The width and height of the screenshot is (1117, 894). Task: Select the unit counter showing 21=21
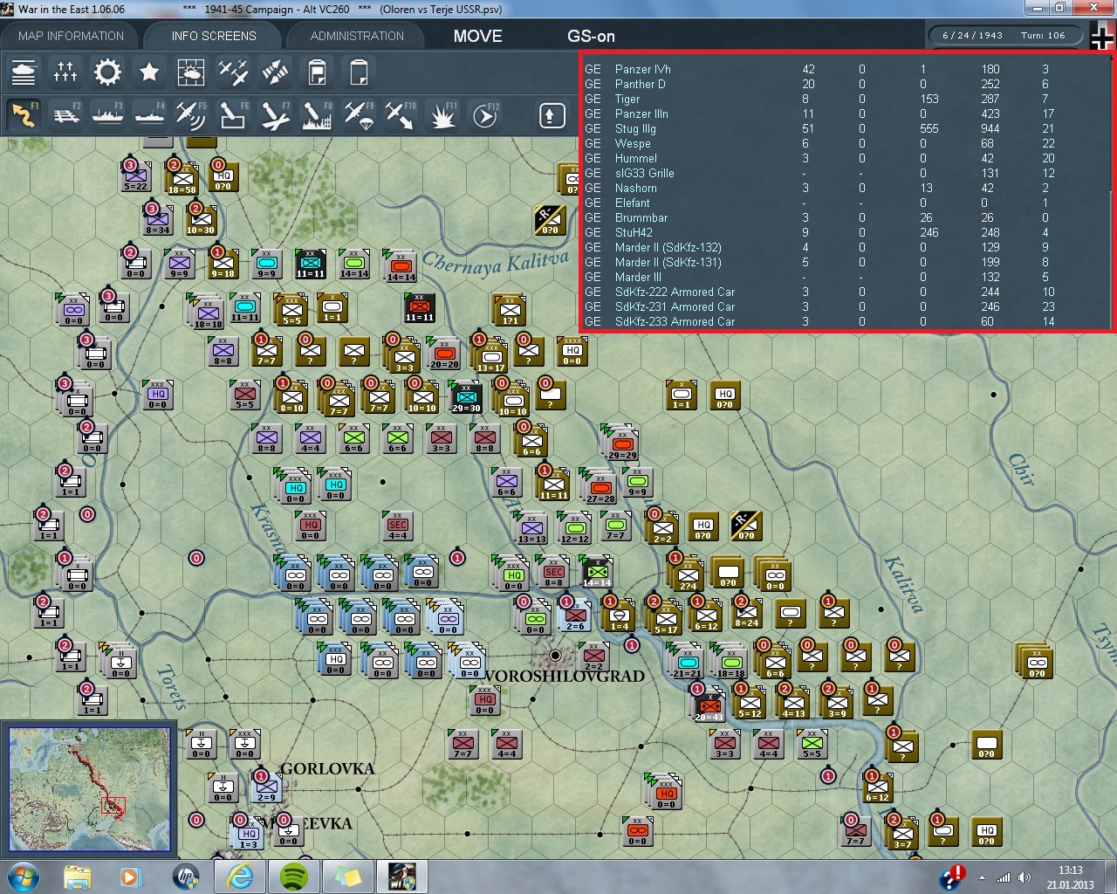687,663
